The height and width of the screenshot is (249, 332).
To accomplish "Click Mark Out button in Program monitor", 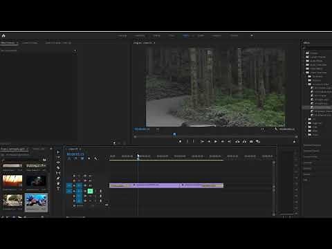I will click(x=193, y=141).
